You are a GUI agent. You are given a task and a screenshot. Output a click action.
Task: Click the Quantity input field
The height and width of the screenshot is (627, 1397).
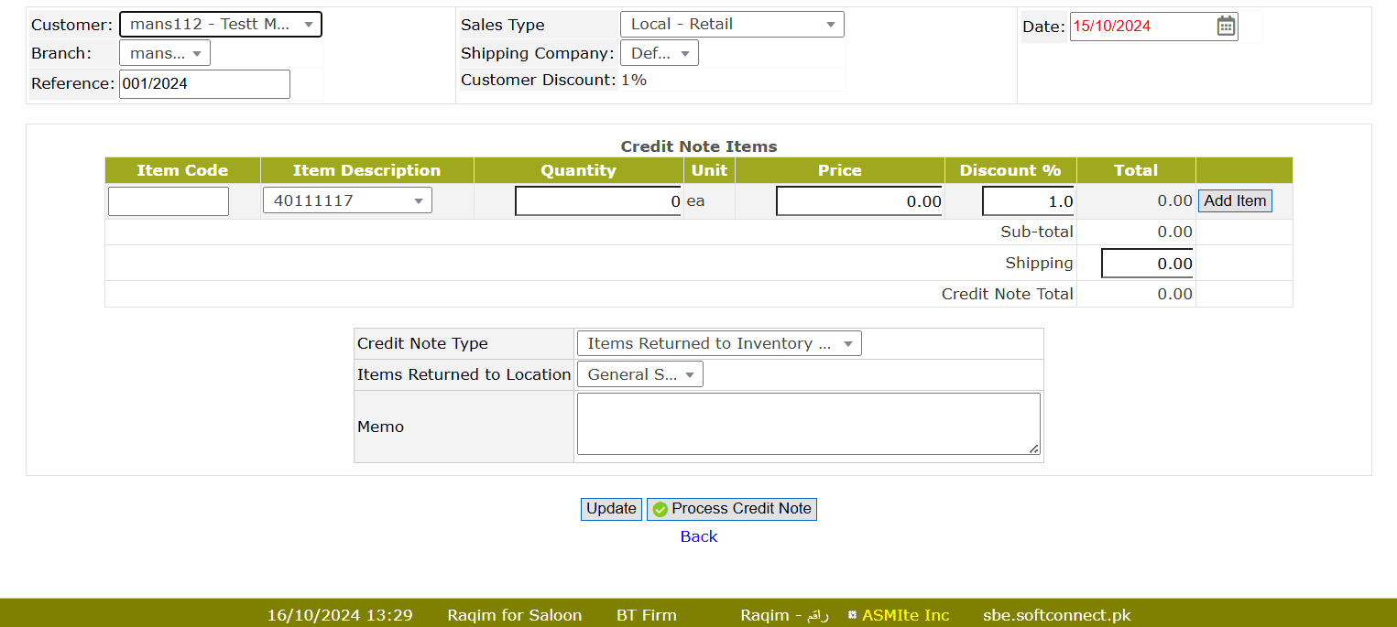tap(598, 201)
